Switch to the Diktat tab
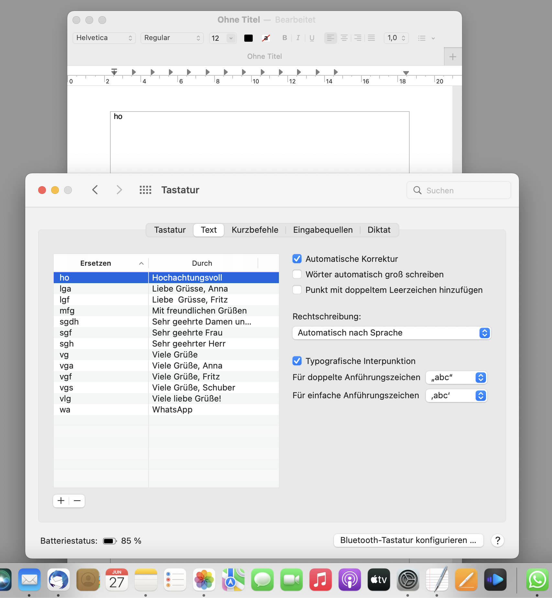Viewport: 552px width, 598px height. coord(379,230)
